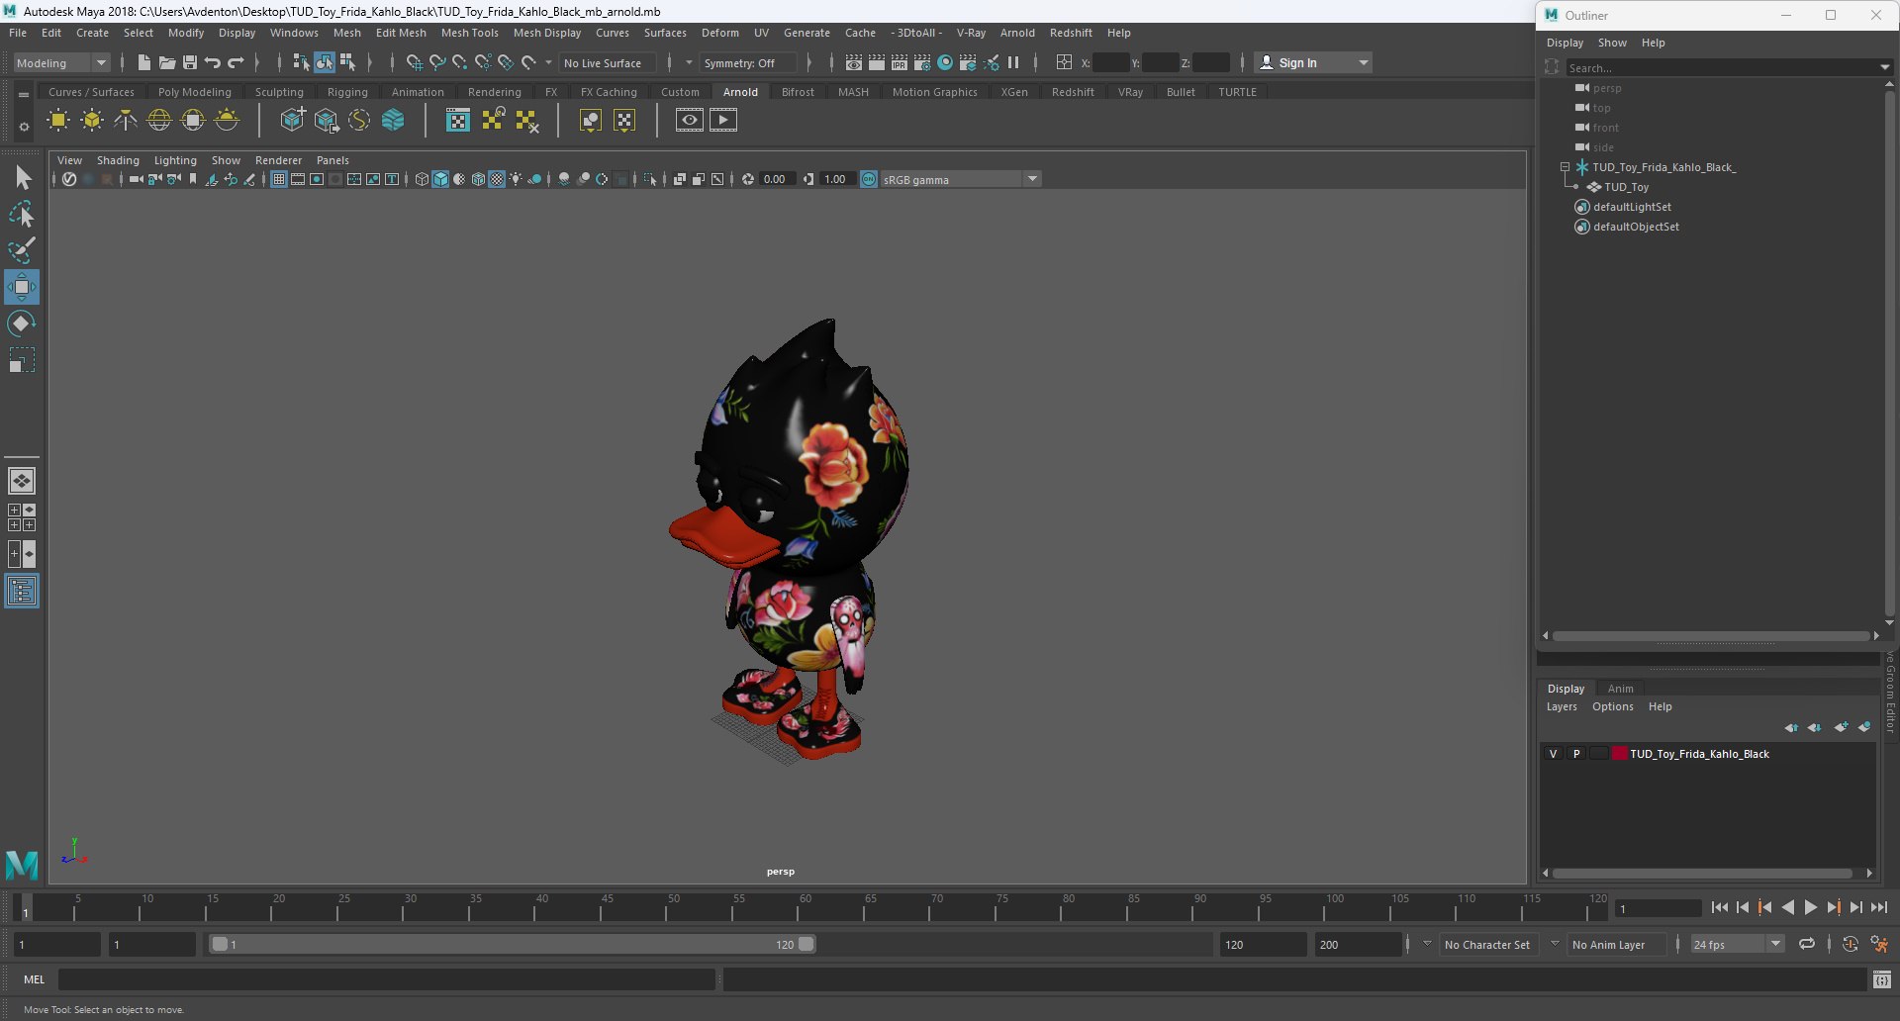Open No Anim Layer dropdown
1900x1021 pixels.
coord(1555,944)
